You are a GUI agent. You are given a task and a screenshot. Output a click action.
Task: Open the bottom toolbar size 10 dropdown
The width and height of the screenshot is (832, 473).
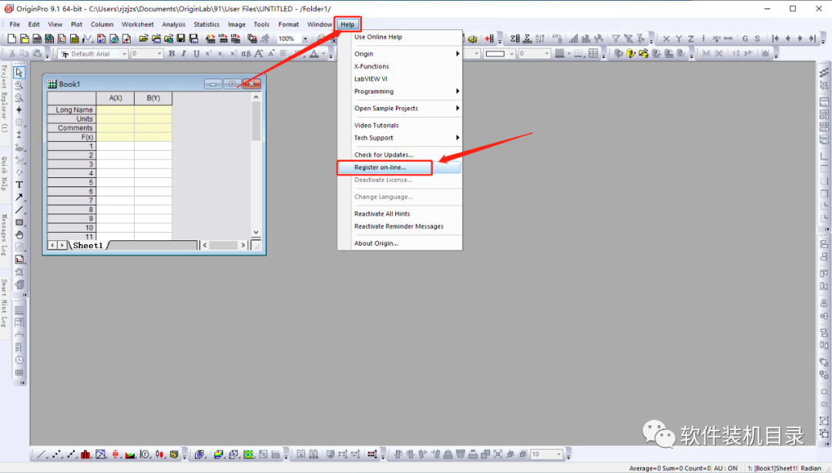559,455
